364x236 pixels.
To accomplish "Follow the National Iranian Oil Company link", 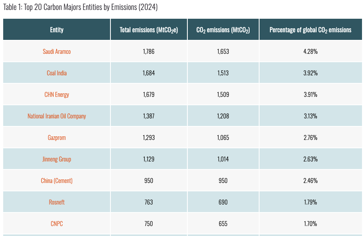I will click(x=57, y=116).
